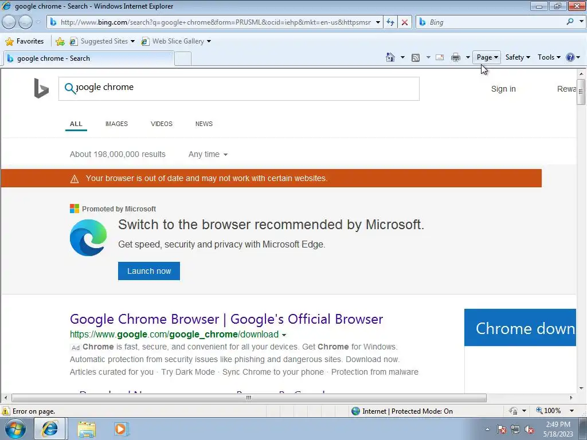Click the browser address bar URL

click(216, 22)
